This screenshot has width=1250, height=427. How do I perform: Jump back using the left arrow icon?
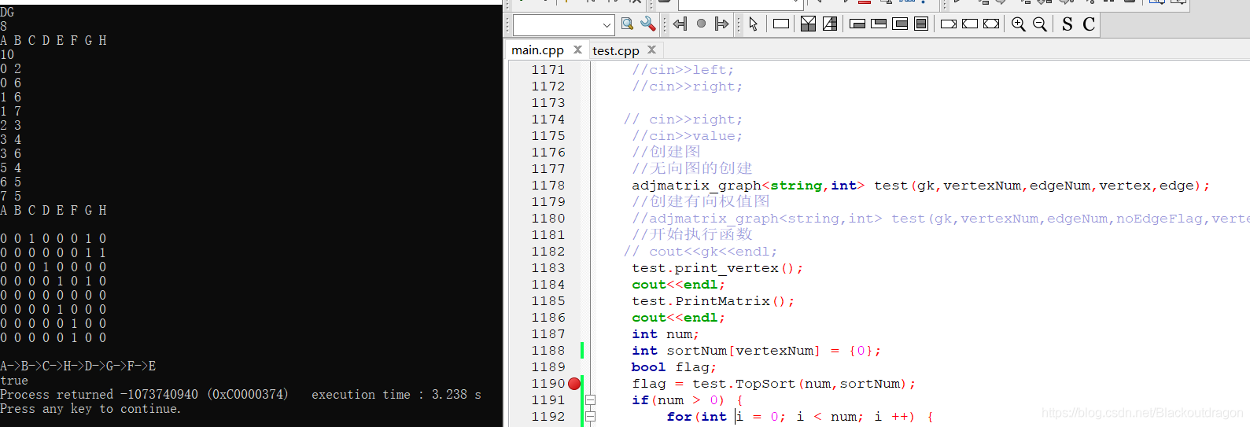click(680, 24)
